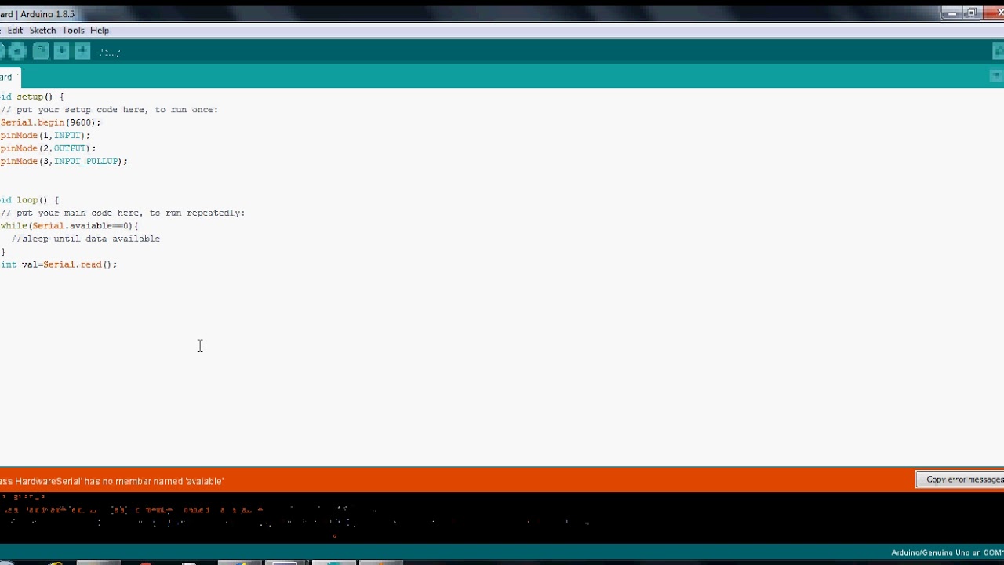Click the int val=Serial.read(); line
1004x565 pixels.
pos(59,264)
